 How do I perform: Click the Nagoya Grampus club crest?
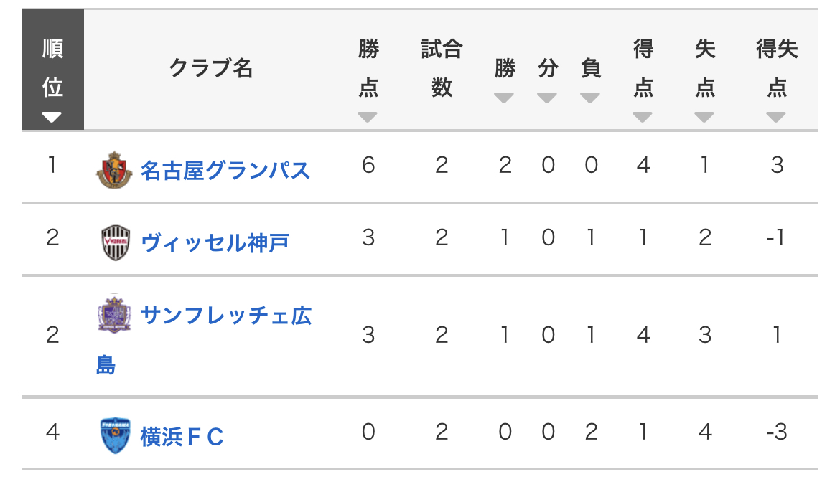coord(114,170)
